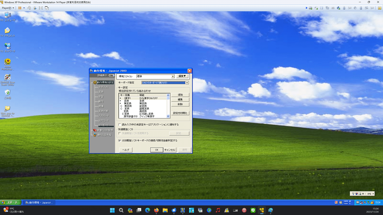This screenshot has width=383, height=215.
Task: Pause the virtual machine in VMware toolbar
Action: pos(20,8)
